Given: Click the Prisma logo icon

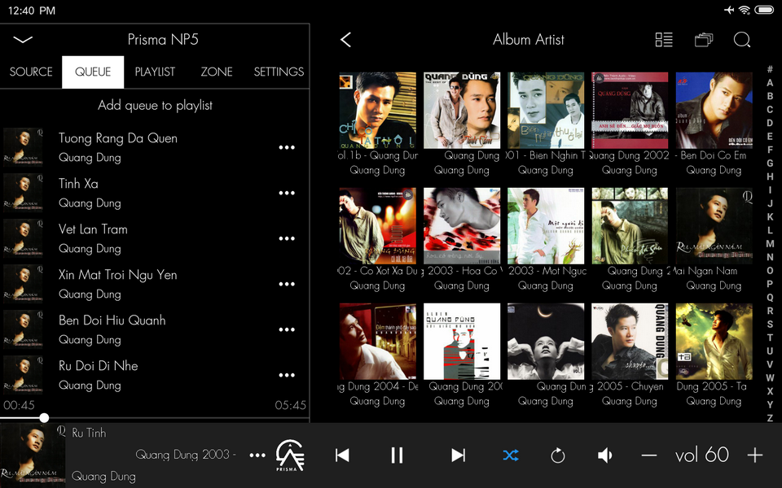Looking at the screenshot, I should click(290, 455).
